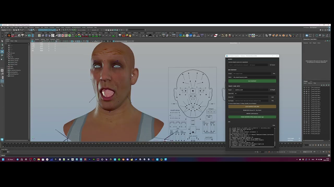This screenshot has width=334, height=187.
Task: Click the Auto button beside Driver NS
Action: [x=272, y=97]
